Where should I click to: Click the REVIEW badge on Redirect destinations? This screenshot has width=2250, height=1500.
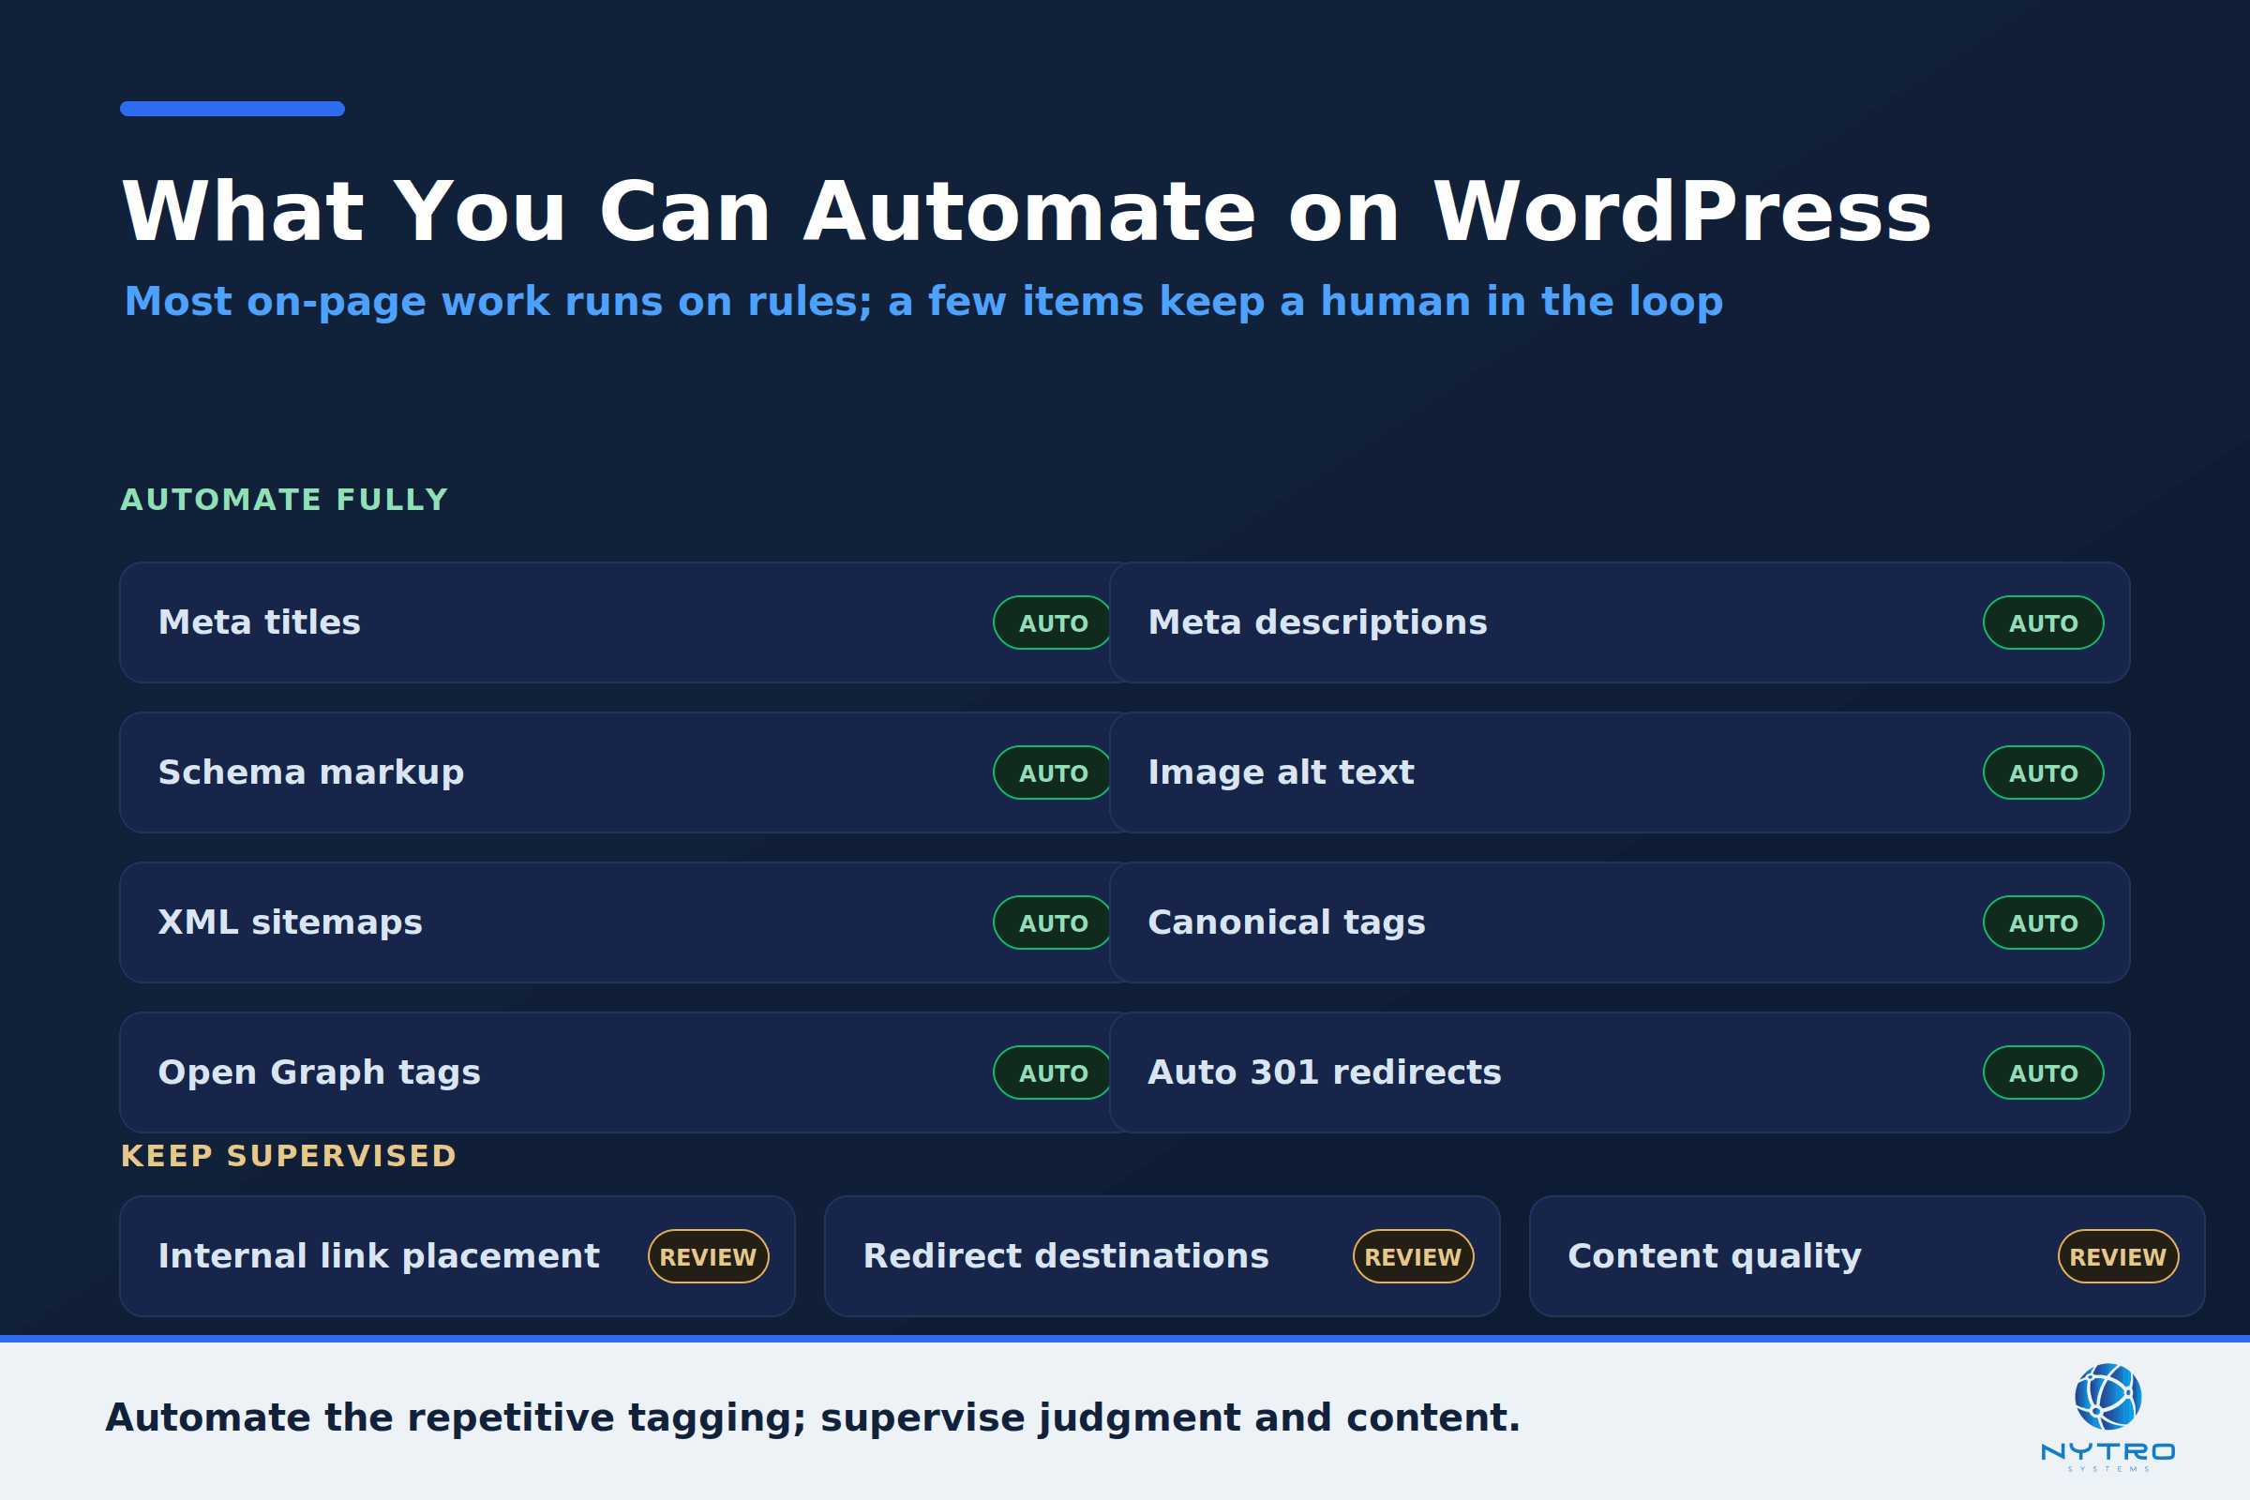tap(1413, 1256)
